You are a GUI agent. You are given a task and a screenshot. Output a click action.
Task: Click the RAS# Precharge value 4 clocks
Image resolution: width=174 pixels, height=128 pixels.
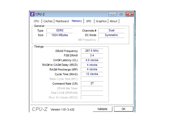92,69
